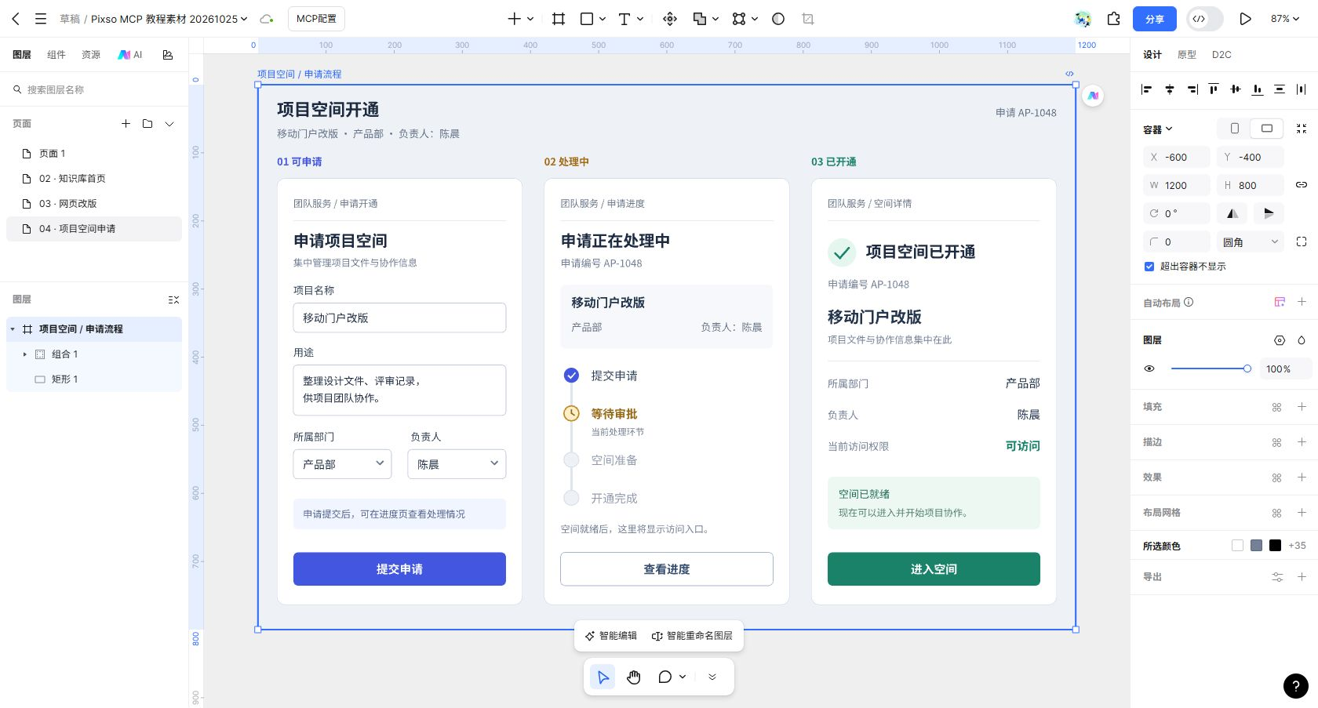Click the 分享 share button
The height and width of the screenshot is (708, 1318).
pos(1155,19)
